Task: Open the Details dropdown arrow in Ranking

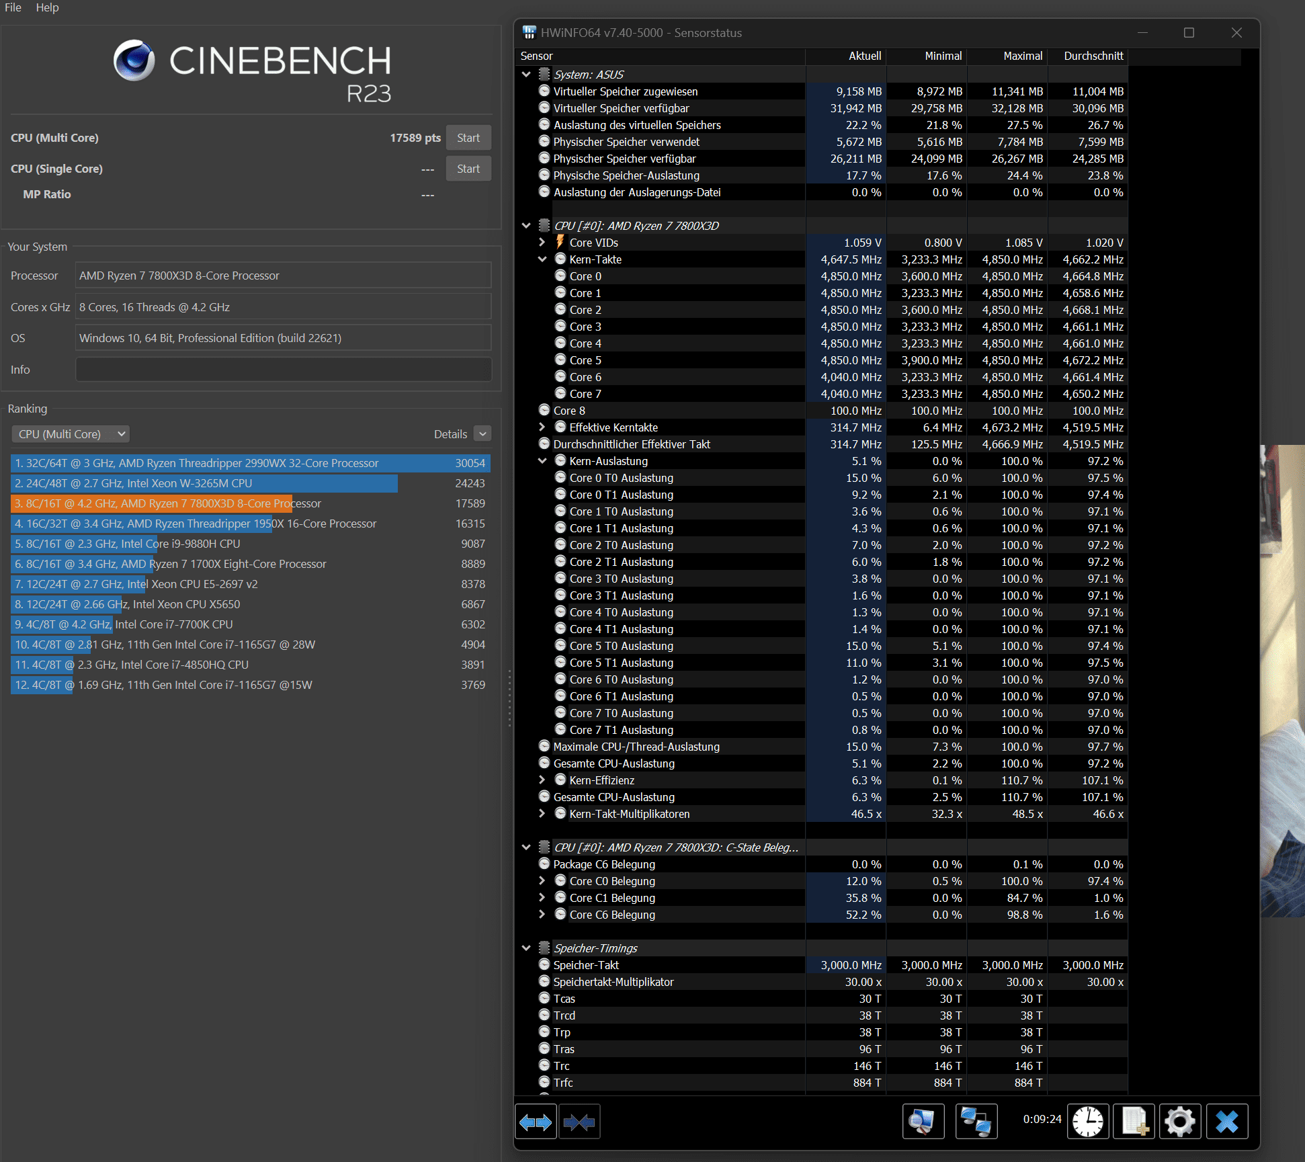Action: (x=482, y=434)
